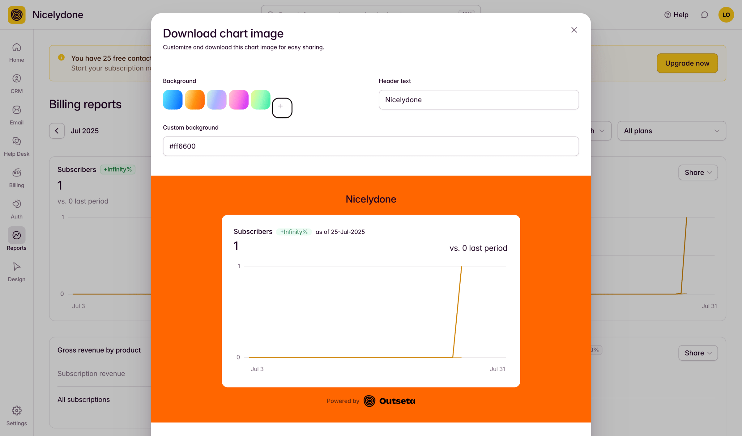Open CRM in the sidebar
The width and height of the screenshot is (742, 436).
17,84
